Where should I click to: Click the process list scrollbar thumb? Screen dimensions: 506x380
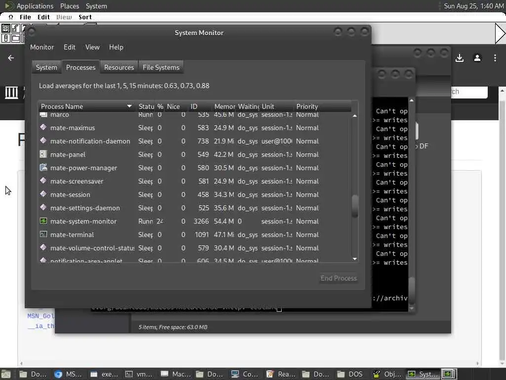[355, 206]
